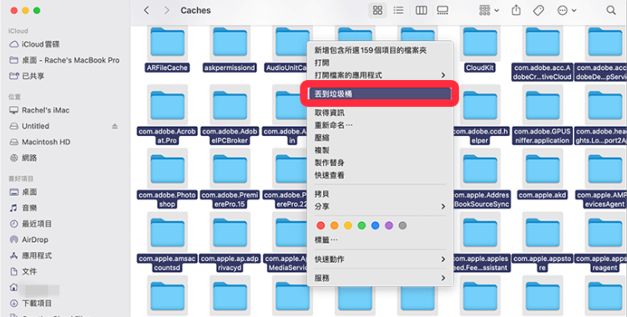This screenshot has width=627, height=317.
Task: Select the com.apple.amsaccountsd folder
Action: [x=167, y=243]
